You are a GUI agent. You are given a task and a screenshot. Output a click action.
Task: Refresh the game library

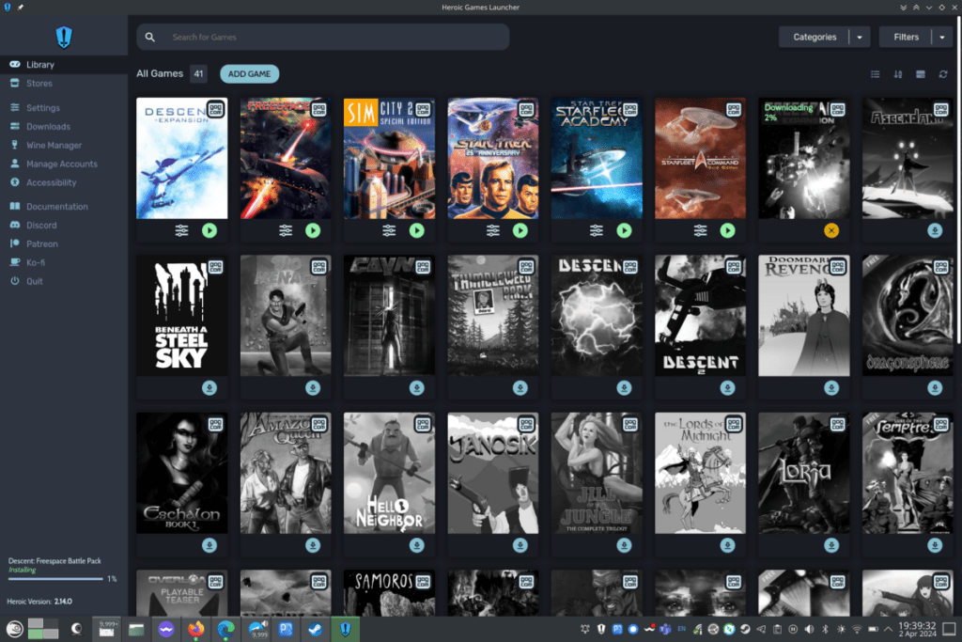(942, 74)
